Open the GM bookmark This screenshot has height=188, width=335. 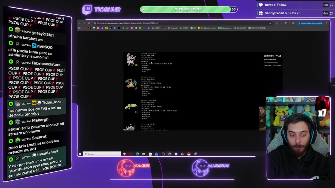point(193,28)
